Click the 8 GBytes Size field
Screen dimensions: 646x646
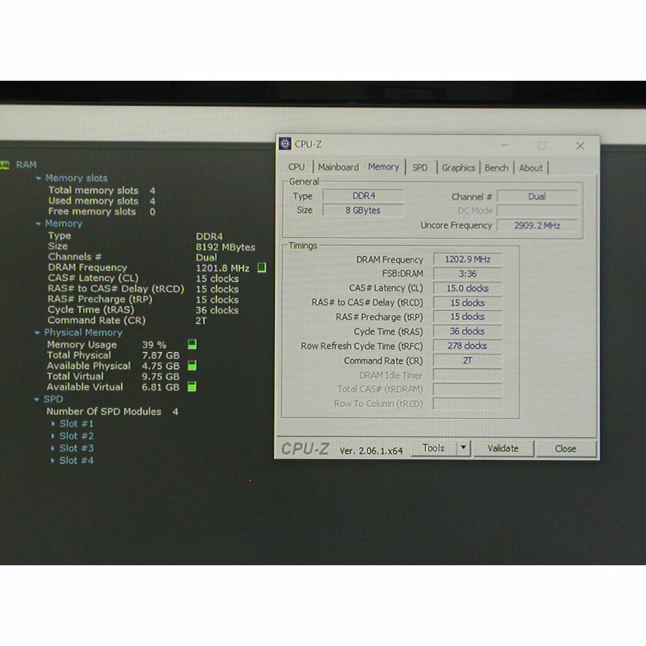click(364, 210)
